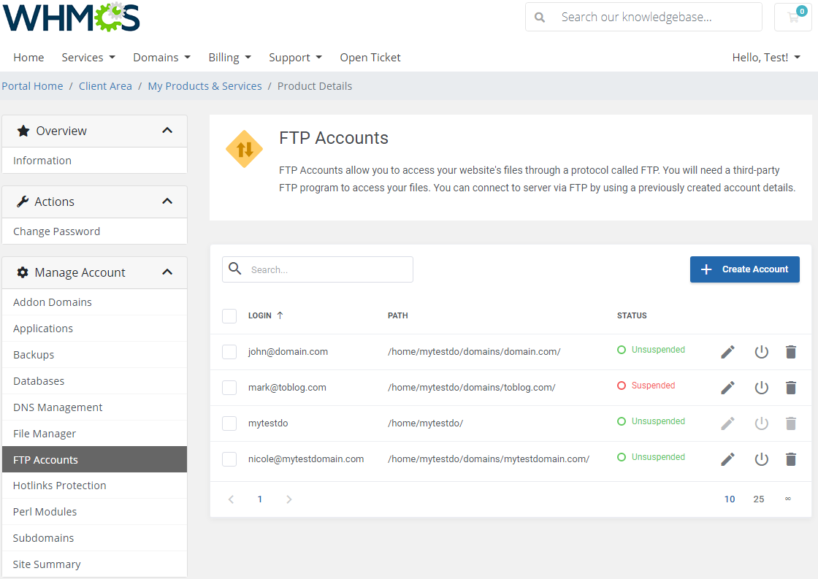
Task: Click the Actions wrench icon
Action: (23, 202)
